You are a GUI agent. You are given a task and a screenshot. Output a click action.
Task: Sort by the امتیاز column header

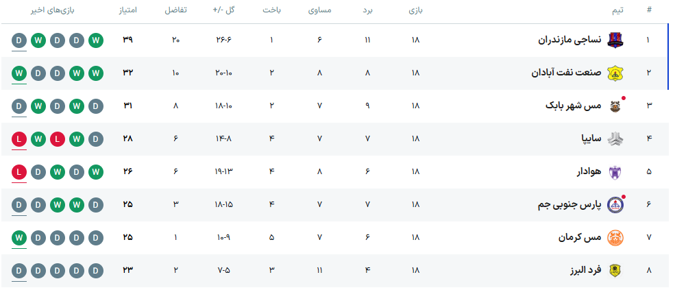click(128, 11)
